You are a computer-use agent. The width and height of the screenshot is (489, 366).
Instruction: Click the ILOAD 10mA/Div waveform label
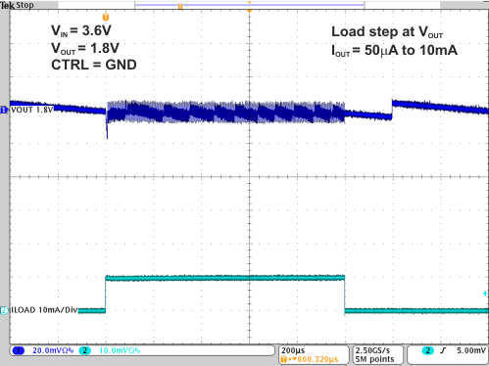tap(44, 310)
